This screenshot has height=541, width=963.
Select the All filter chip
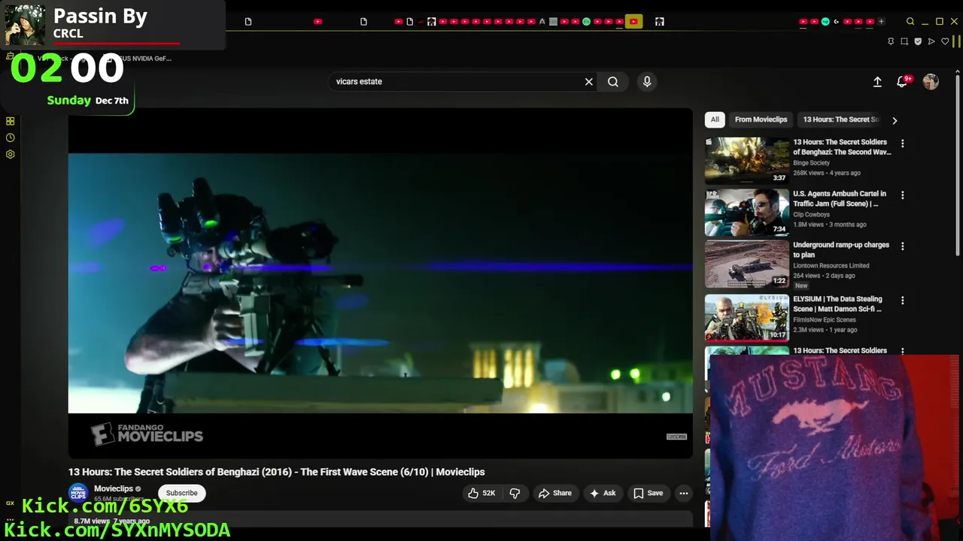[715, 119]
